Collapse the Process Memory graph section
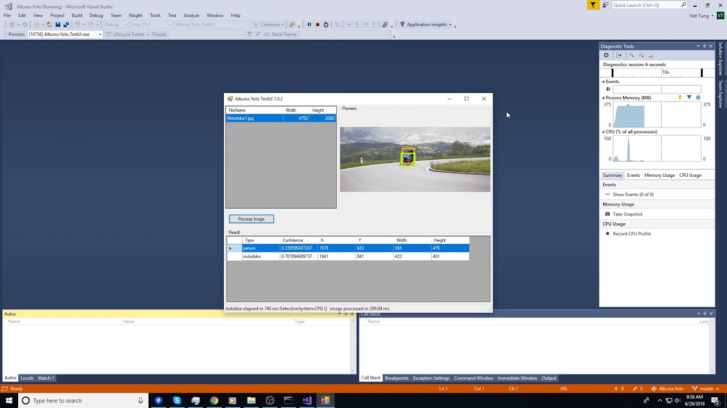Viewport: 727px width, 408px height. (x=604, y=97)
